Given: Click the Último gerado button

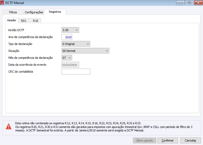Looking at the screenshot, I should [144, 140].
